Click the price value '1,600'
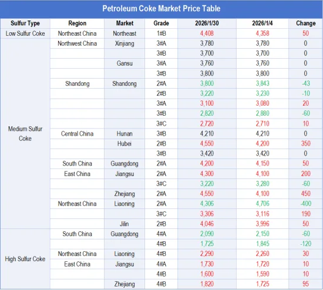Screen dimensions: 323x290 pyautogui.click(x=207, y=274)
